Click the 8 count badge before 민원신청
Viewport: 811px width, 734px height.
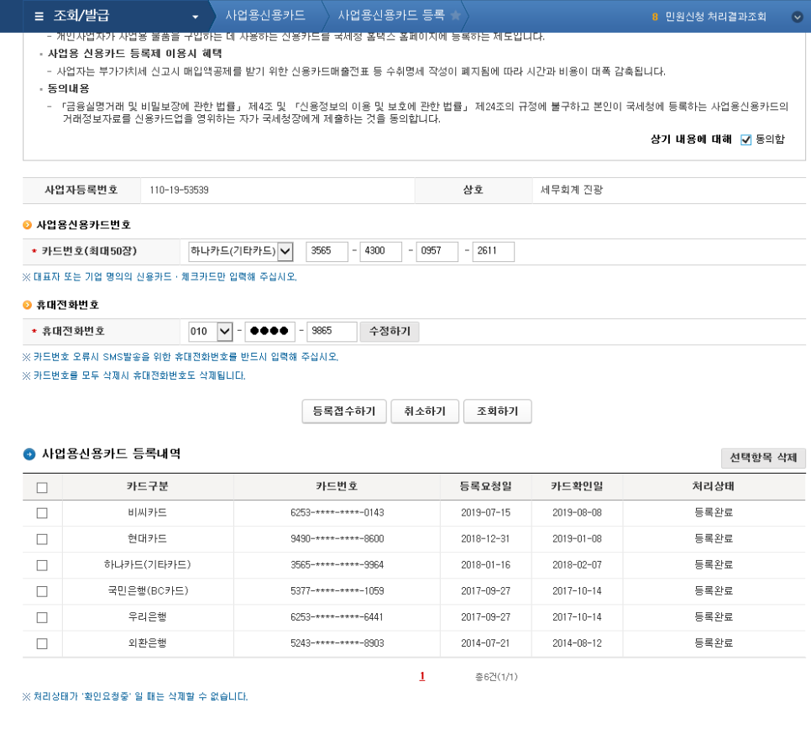coord(655,17)
